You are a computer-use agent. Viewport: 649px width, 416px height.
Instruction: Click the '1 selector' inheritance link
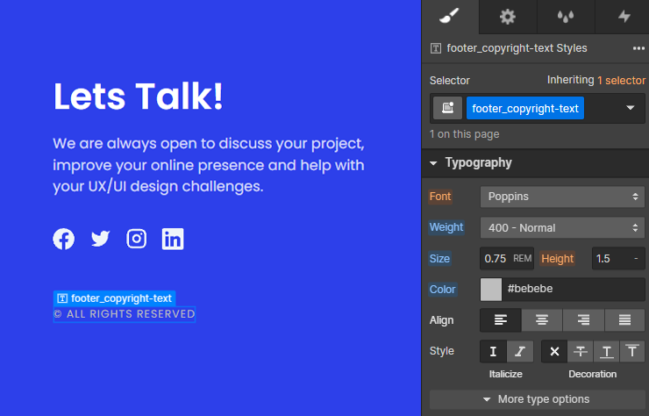[621, 81]
